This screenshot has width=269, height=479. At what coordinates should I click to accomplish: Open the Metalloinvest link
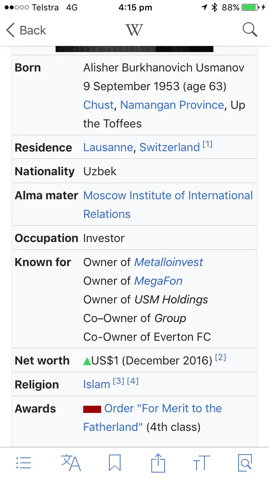coord(169,262)
